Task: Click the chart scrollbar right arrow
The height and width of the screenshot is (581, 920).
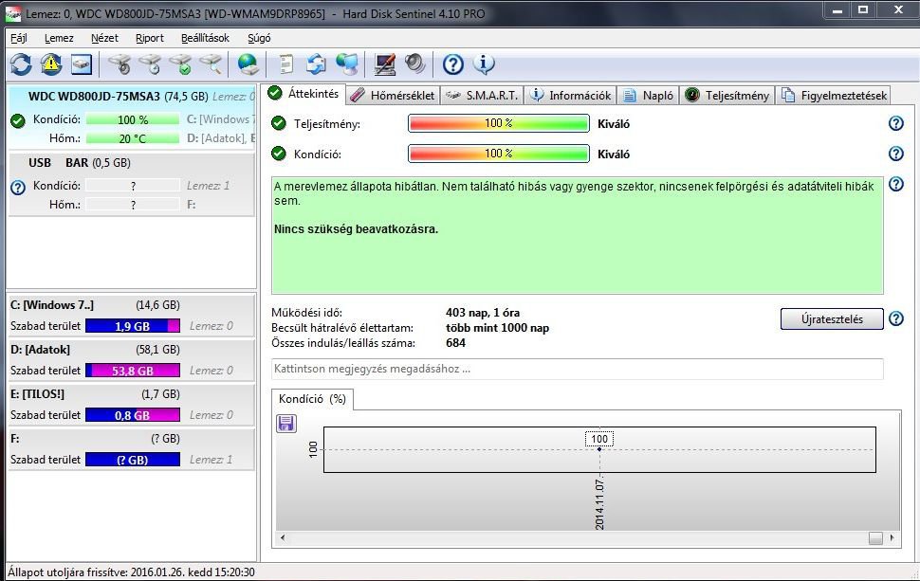Action: point(892,537)
